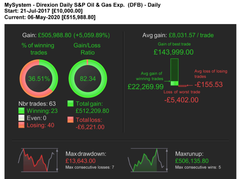Click the Avg gain £8,031.57 per trade text
Viewport: 239px width, 179px height.
pyautogui.click(x=191, y=35)
